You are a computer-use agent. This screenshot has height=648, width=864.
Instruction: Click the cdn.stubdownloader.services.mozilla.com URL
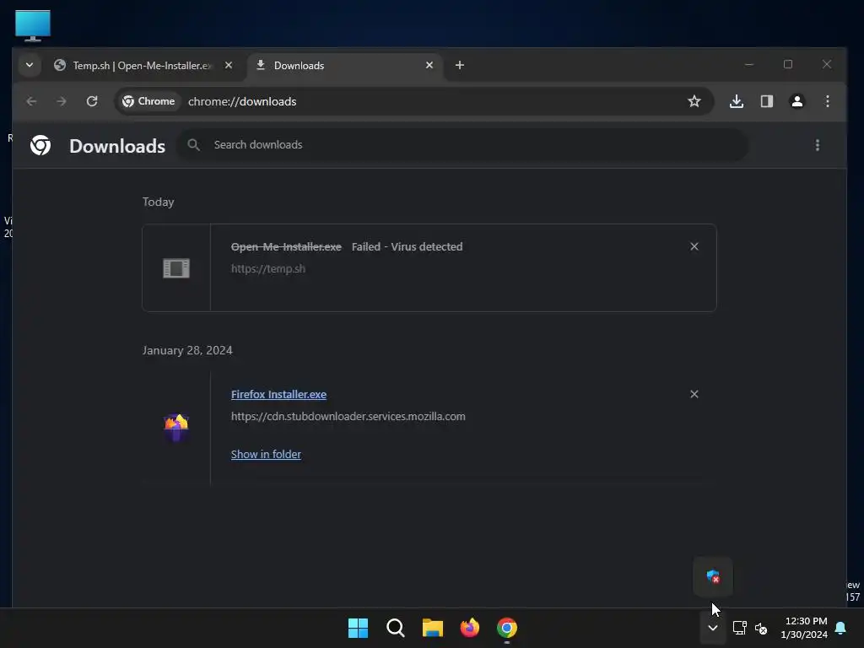(x=348, y=417)
